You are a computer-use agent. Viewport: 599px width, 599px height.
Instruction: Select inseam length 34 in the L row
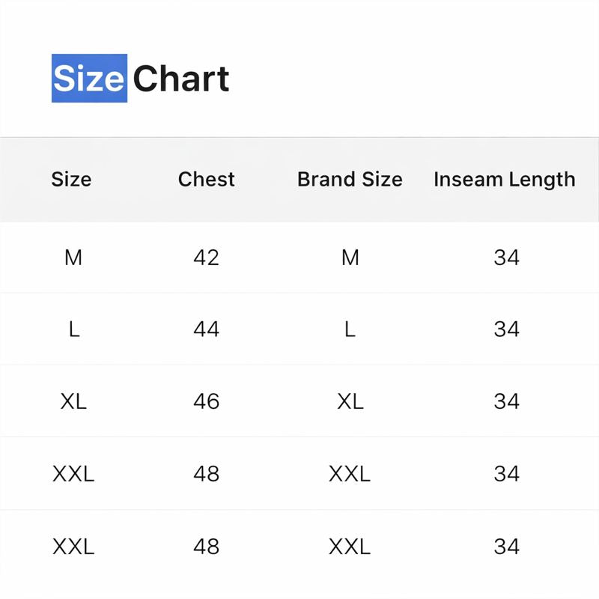click(507, 329)
